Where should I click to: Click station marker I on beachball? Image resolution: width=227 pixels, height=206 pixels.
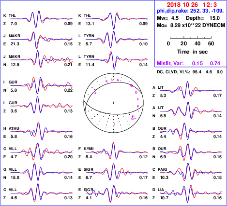(115, 124)
